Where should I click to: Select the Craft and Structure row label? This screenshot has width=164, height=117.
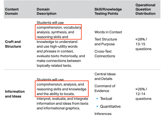[13, 44]
